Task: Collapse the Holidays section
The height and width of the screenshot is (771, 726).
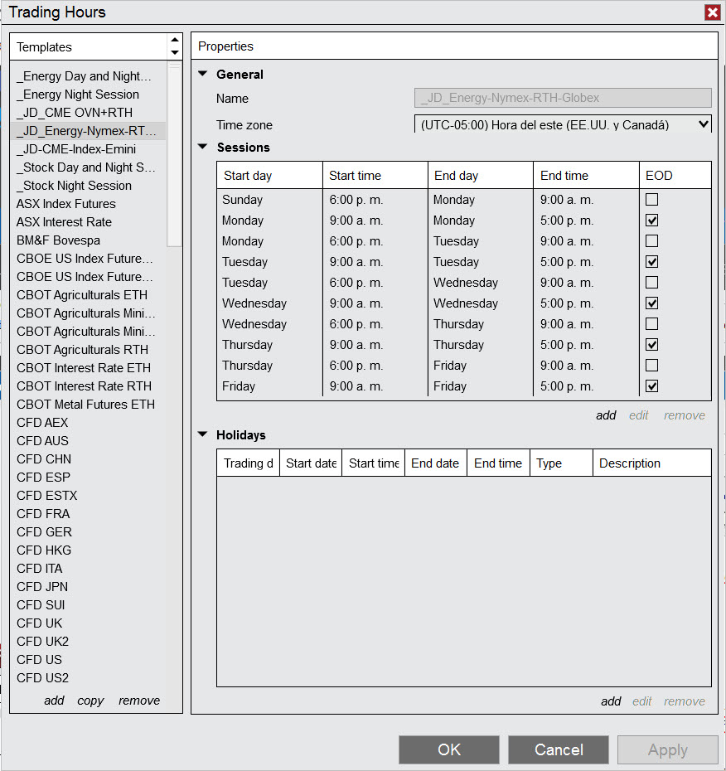Action: click(x=202, y=434)
